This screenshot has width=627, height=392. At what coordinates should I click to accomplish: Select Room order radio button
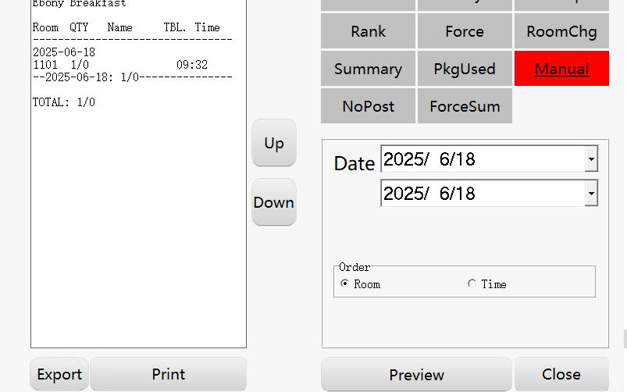pos(344,283)
